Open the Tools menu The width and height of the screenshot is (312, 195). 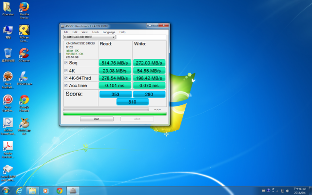coord(95,32)
